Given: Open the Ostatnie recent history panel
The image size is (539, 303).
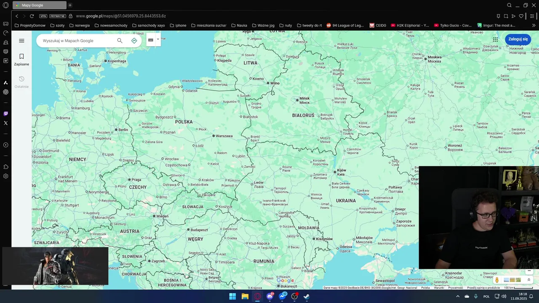Looking at the screenshot, I should tap(21, 82).
